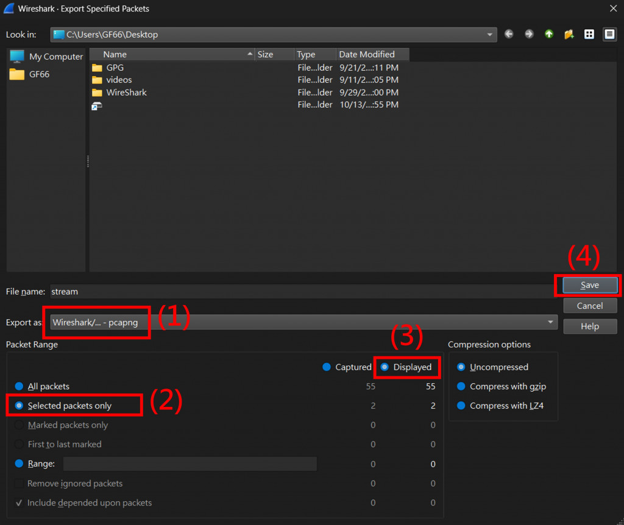
Task: Select the Displayed radio button
Action: tap(385, 367)
